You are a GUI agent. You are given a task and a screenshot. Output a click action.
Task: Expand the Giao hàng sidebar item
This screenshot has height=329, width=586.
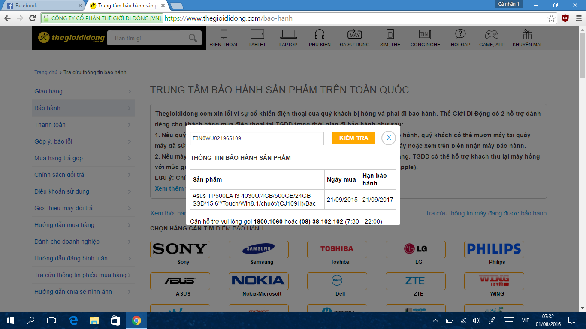83,91
